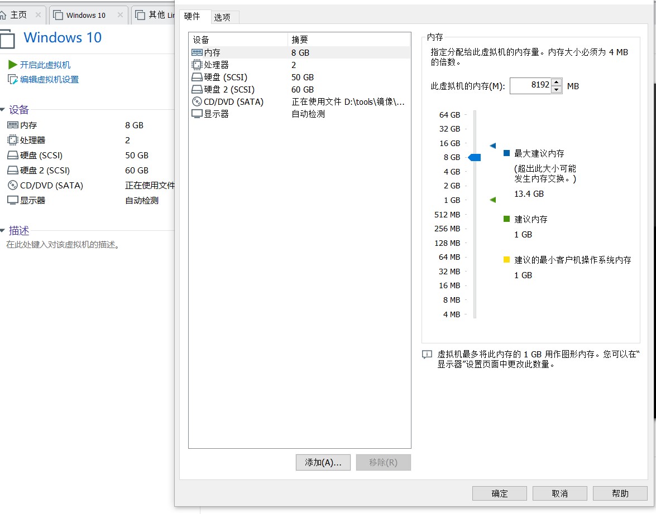Click the Windows 10 title heading
This screenshot has width=656, height=514.
(63, 37)
